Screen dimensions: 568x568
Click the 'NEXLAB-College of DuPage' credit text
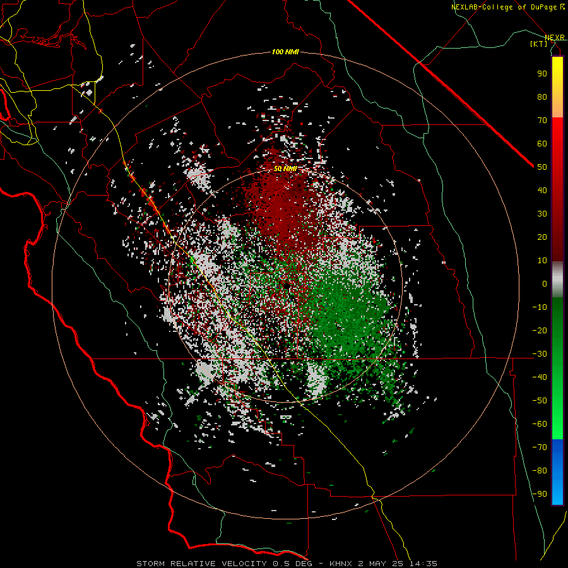(x=504, y=7)
